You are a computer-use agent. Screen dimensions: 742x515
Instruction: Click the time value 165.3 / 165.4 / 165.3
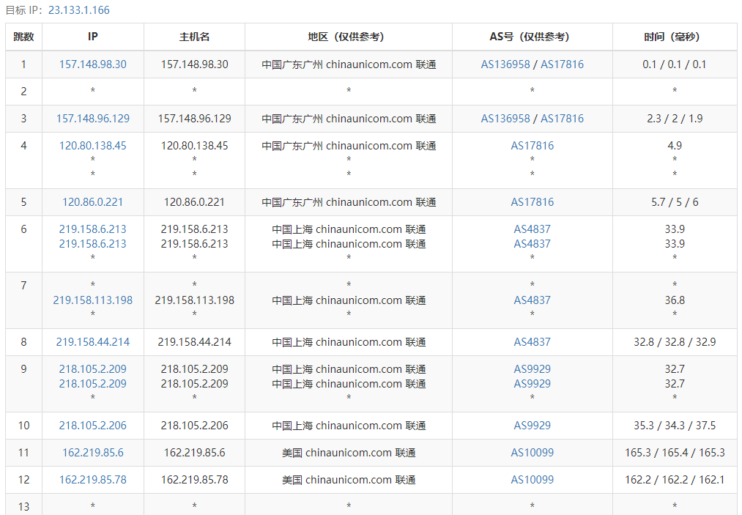pos(675,453)
